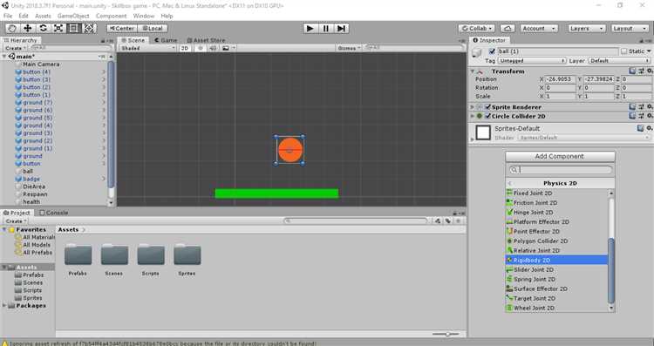Open Sprite Renderer settings gear

click(649, 107)
